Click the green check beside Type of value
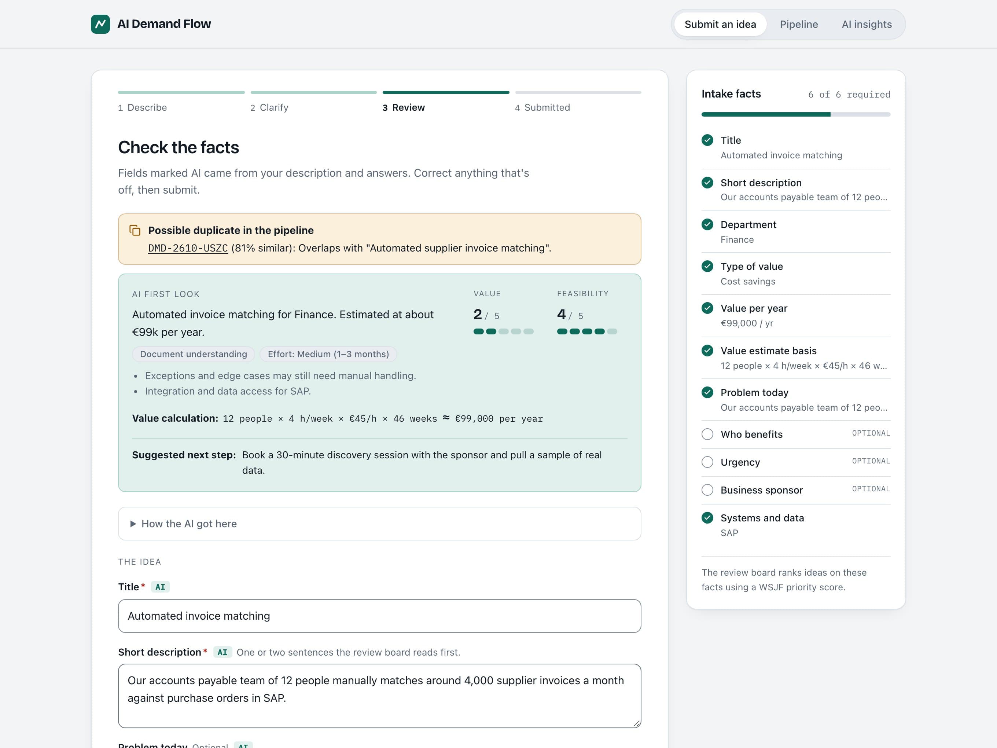This screenshot has width=997, height=748. pos(707,267)
